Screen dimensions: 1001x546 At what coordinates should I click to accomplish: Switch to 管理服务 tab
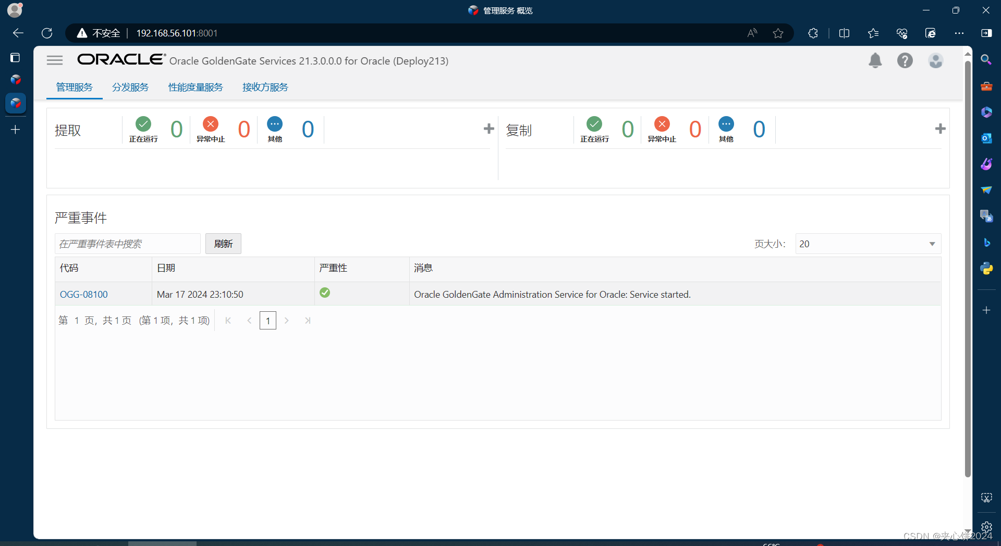tap(75, 87)
